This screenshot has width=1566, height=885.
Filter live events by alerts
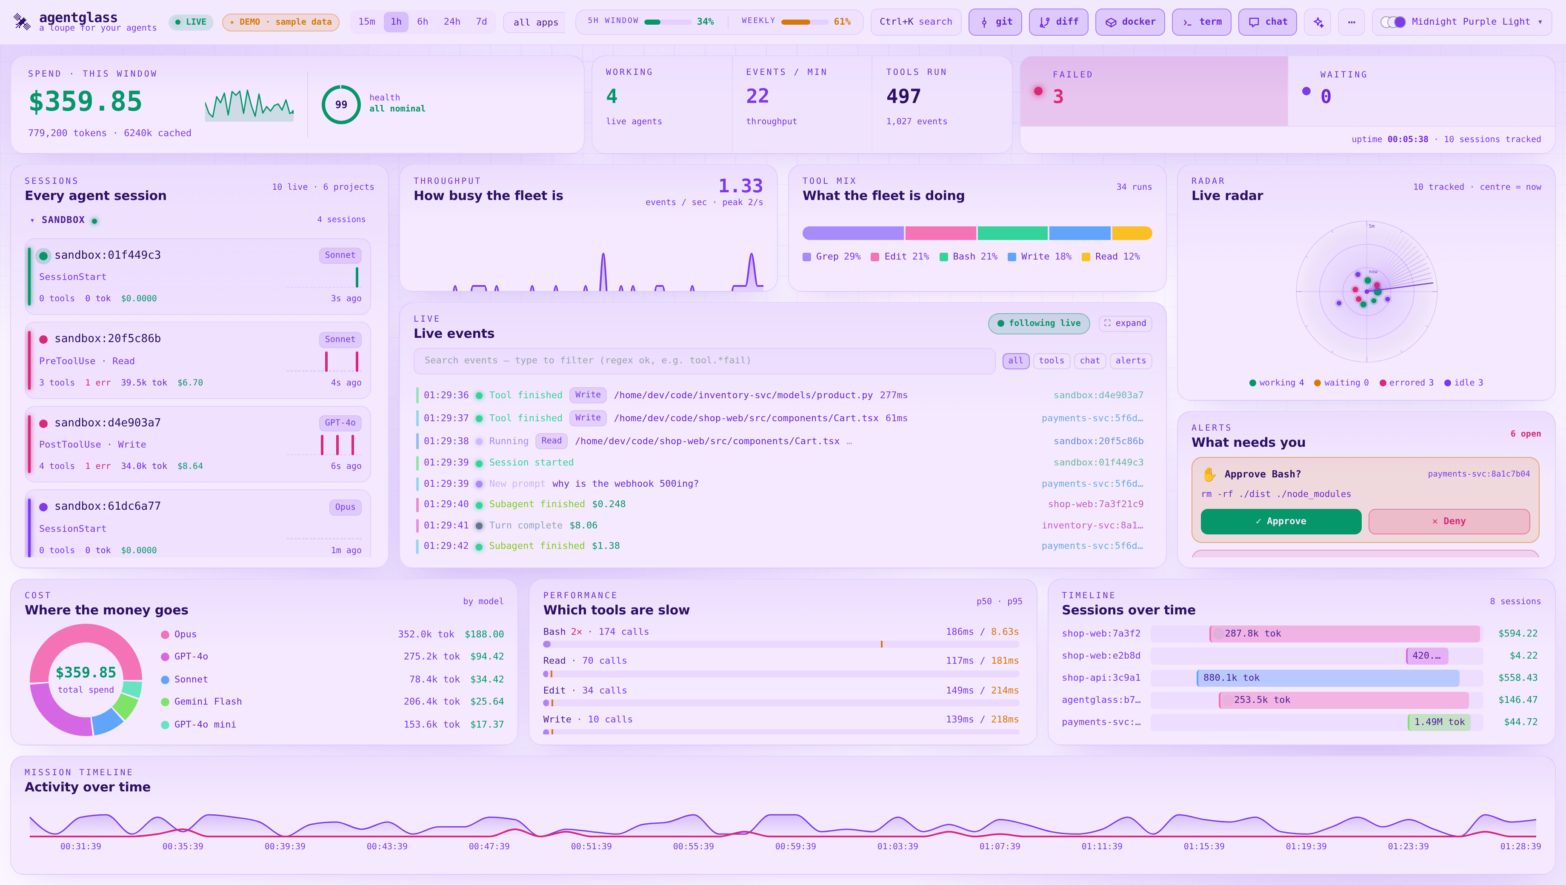coord(1131,361)
